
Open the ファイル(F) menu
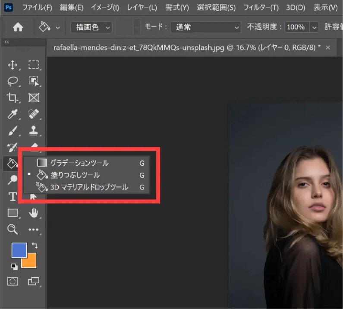click(x=37, y=8)
